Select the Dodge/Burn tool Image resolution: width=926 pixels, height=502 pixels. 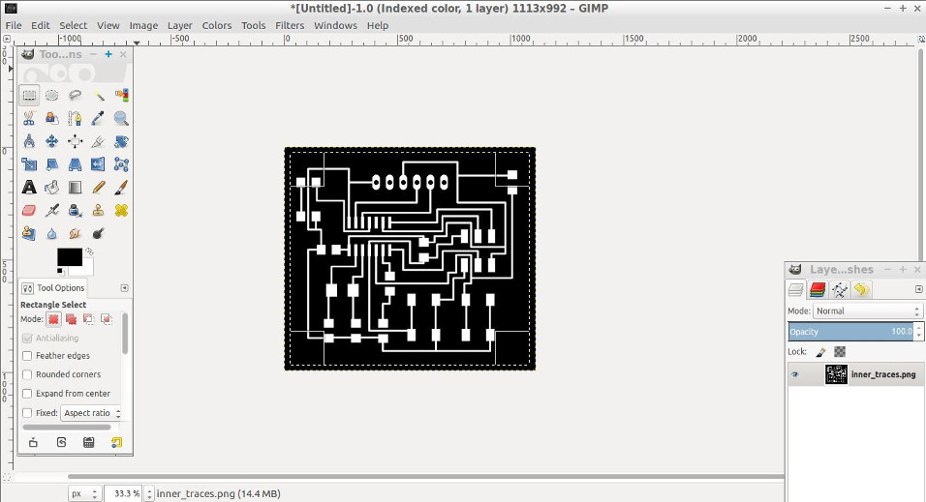98,233
